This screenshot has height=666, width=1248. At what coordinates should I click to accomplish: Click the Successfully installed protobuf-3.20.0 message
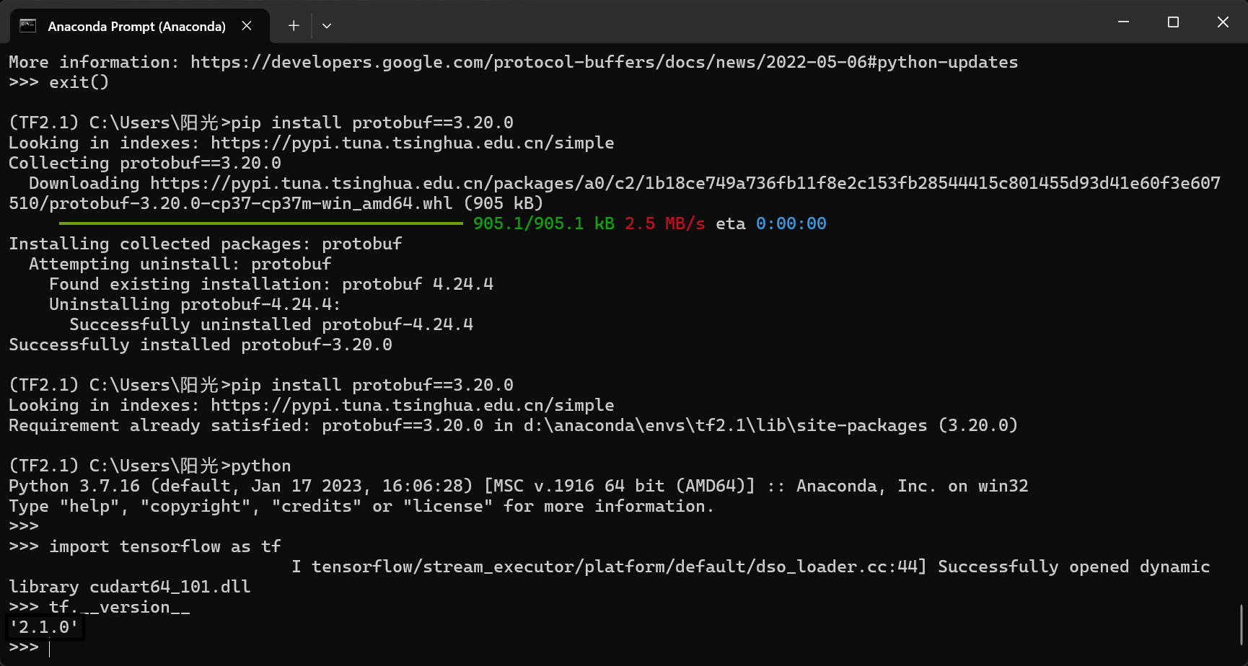[x=200, y=345]
